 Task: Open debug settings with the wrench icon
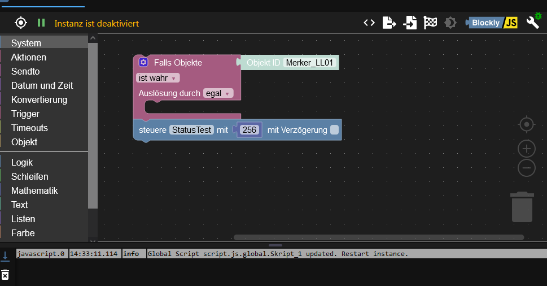point(533,21)
